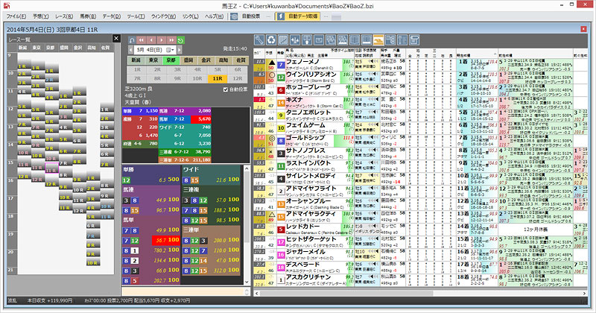Jump to first race with rewind button
The image size is (596, 313).
point(142,40)
